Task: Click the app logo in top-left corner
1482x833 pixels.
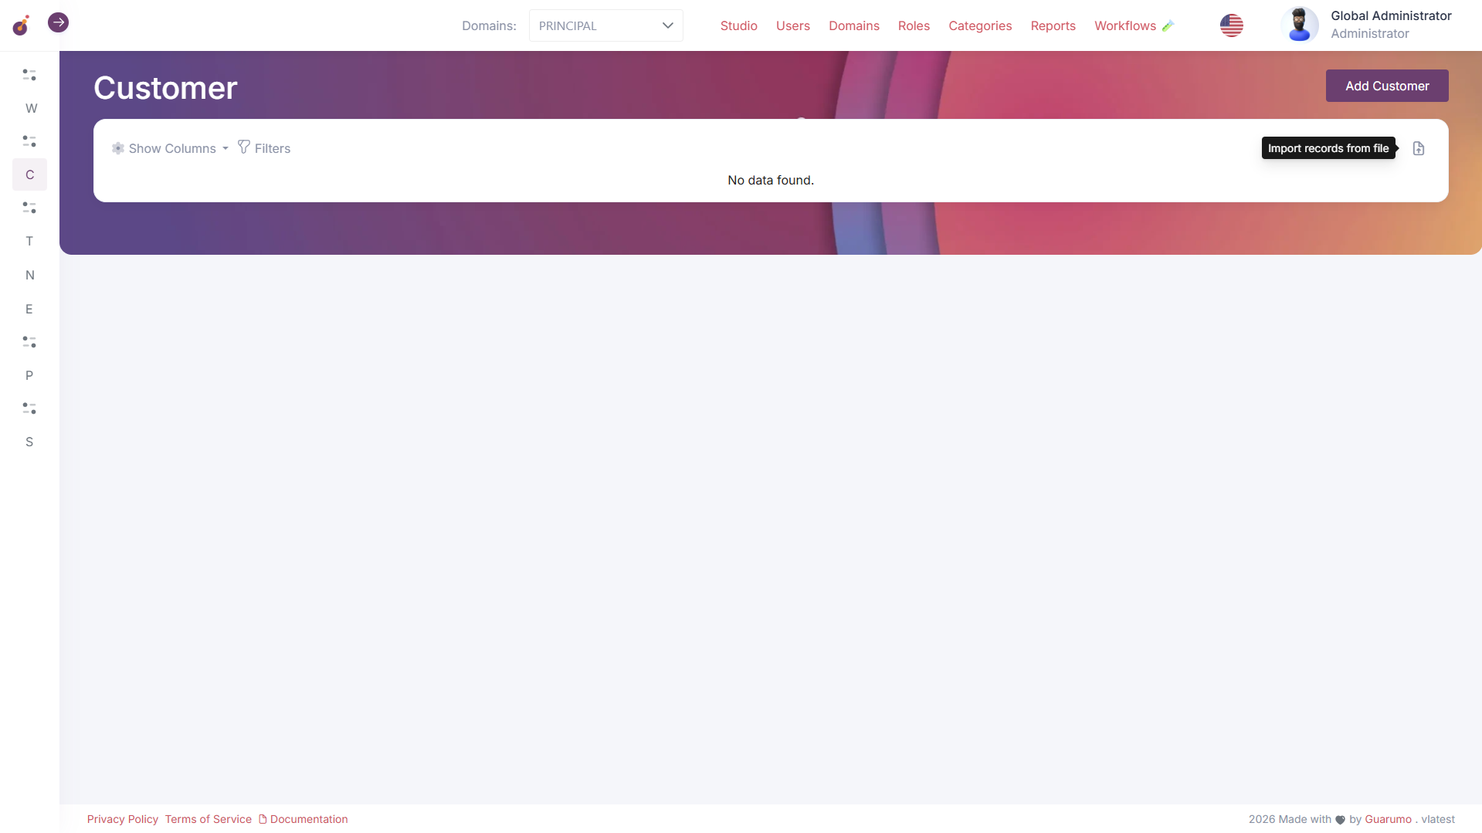Action: click(21, 25)
